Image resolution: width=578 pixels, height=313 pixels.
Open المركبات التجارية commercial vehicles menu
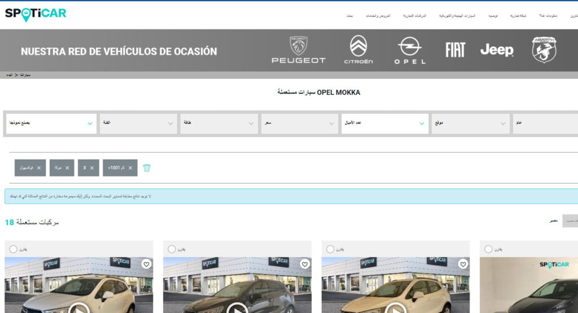[x=415, y=16]
